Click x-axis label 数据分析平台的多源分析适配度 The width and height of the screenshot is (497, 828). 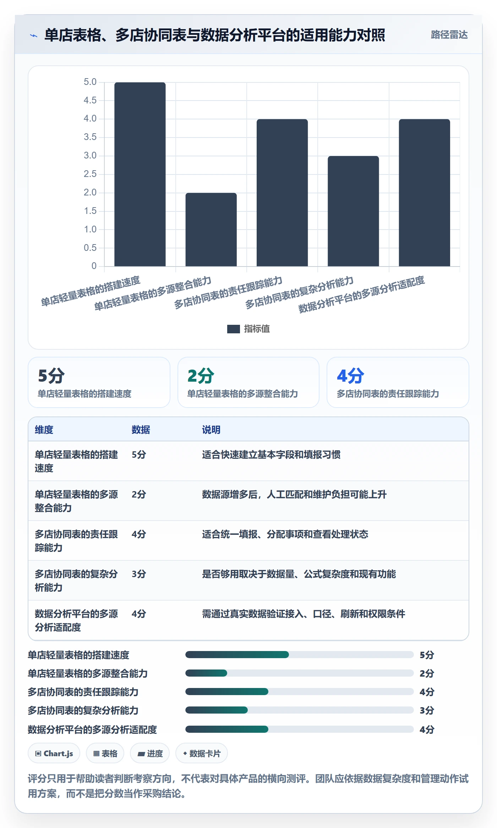pyautogui.click(x=361, y=294)
